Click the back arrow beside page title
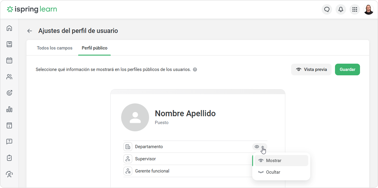The image size is (378, 188). (x=29, y=31)
